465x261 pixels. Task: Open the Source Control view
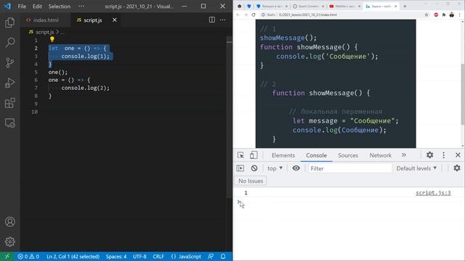tap(9, 63)
